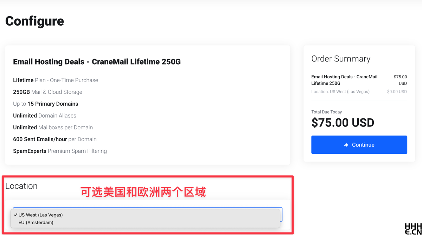
Task: Click the $75.00 USD total amount
Action: [x=343, y=123]
